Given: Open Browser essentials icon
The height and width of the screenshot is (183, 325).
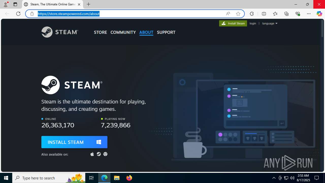Looking at the screenshot, I should [x=298, y=14].
